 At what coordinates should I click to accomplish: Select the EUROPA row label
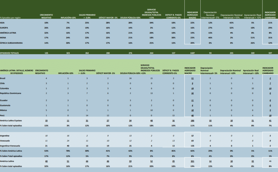pyautogui.click(x=4, y=27)
